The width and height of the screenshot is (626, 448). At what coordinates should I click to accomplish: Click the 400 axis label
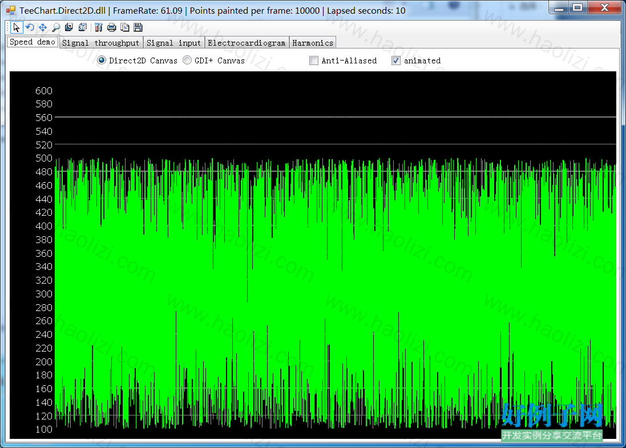click(x=44, y=226)
